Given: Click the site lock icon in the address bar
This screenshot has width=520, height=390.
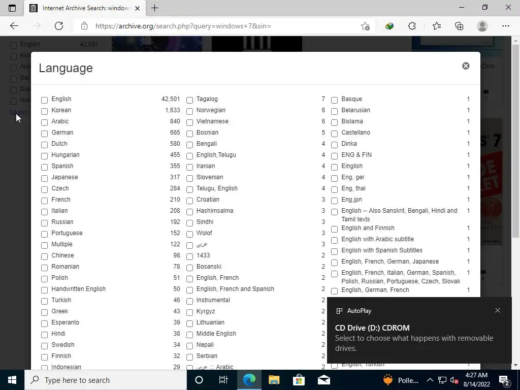Looking at the screenshot, I should (84, 26).
